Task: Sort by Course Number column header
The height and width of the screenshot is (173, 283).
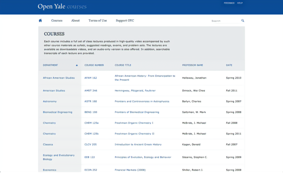Action: (x=94, y=65)
